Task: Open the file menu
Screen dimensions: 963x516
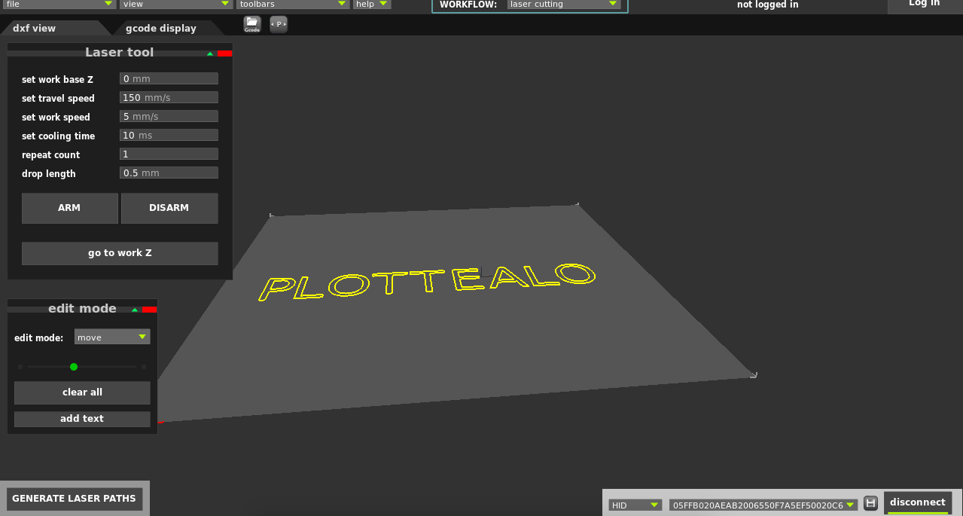Action: [59, 5]
